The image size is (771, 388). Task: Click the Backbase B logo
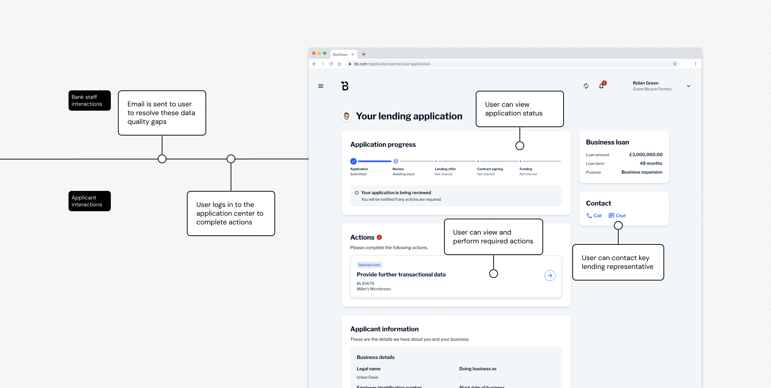point(345,86)
